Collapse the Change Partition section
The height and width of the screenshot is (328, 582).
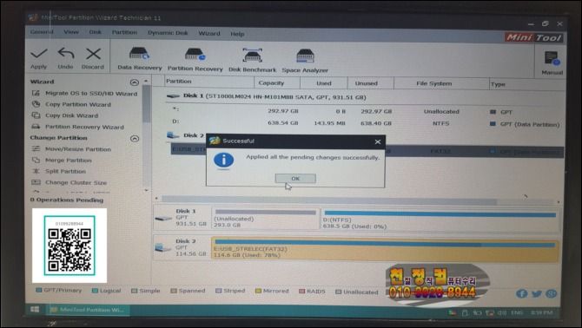pyautogui.click(x=135, y=138)
